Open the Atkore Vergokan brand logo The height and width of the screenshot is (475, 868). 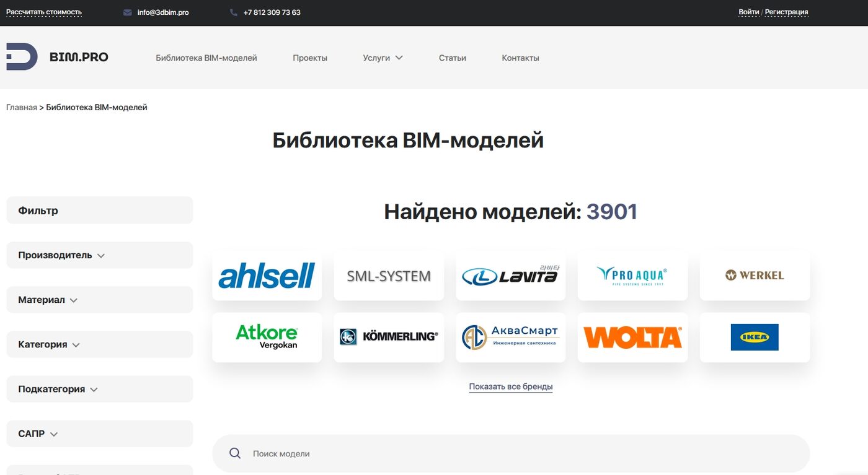pos(267,338)
